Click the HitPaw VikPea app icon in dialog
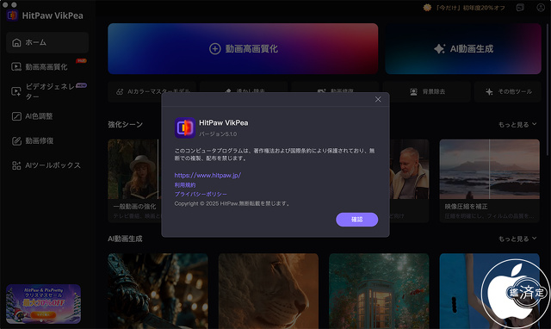 (x=185, y=127)
